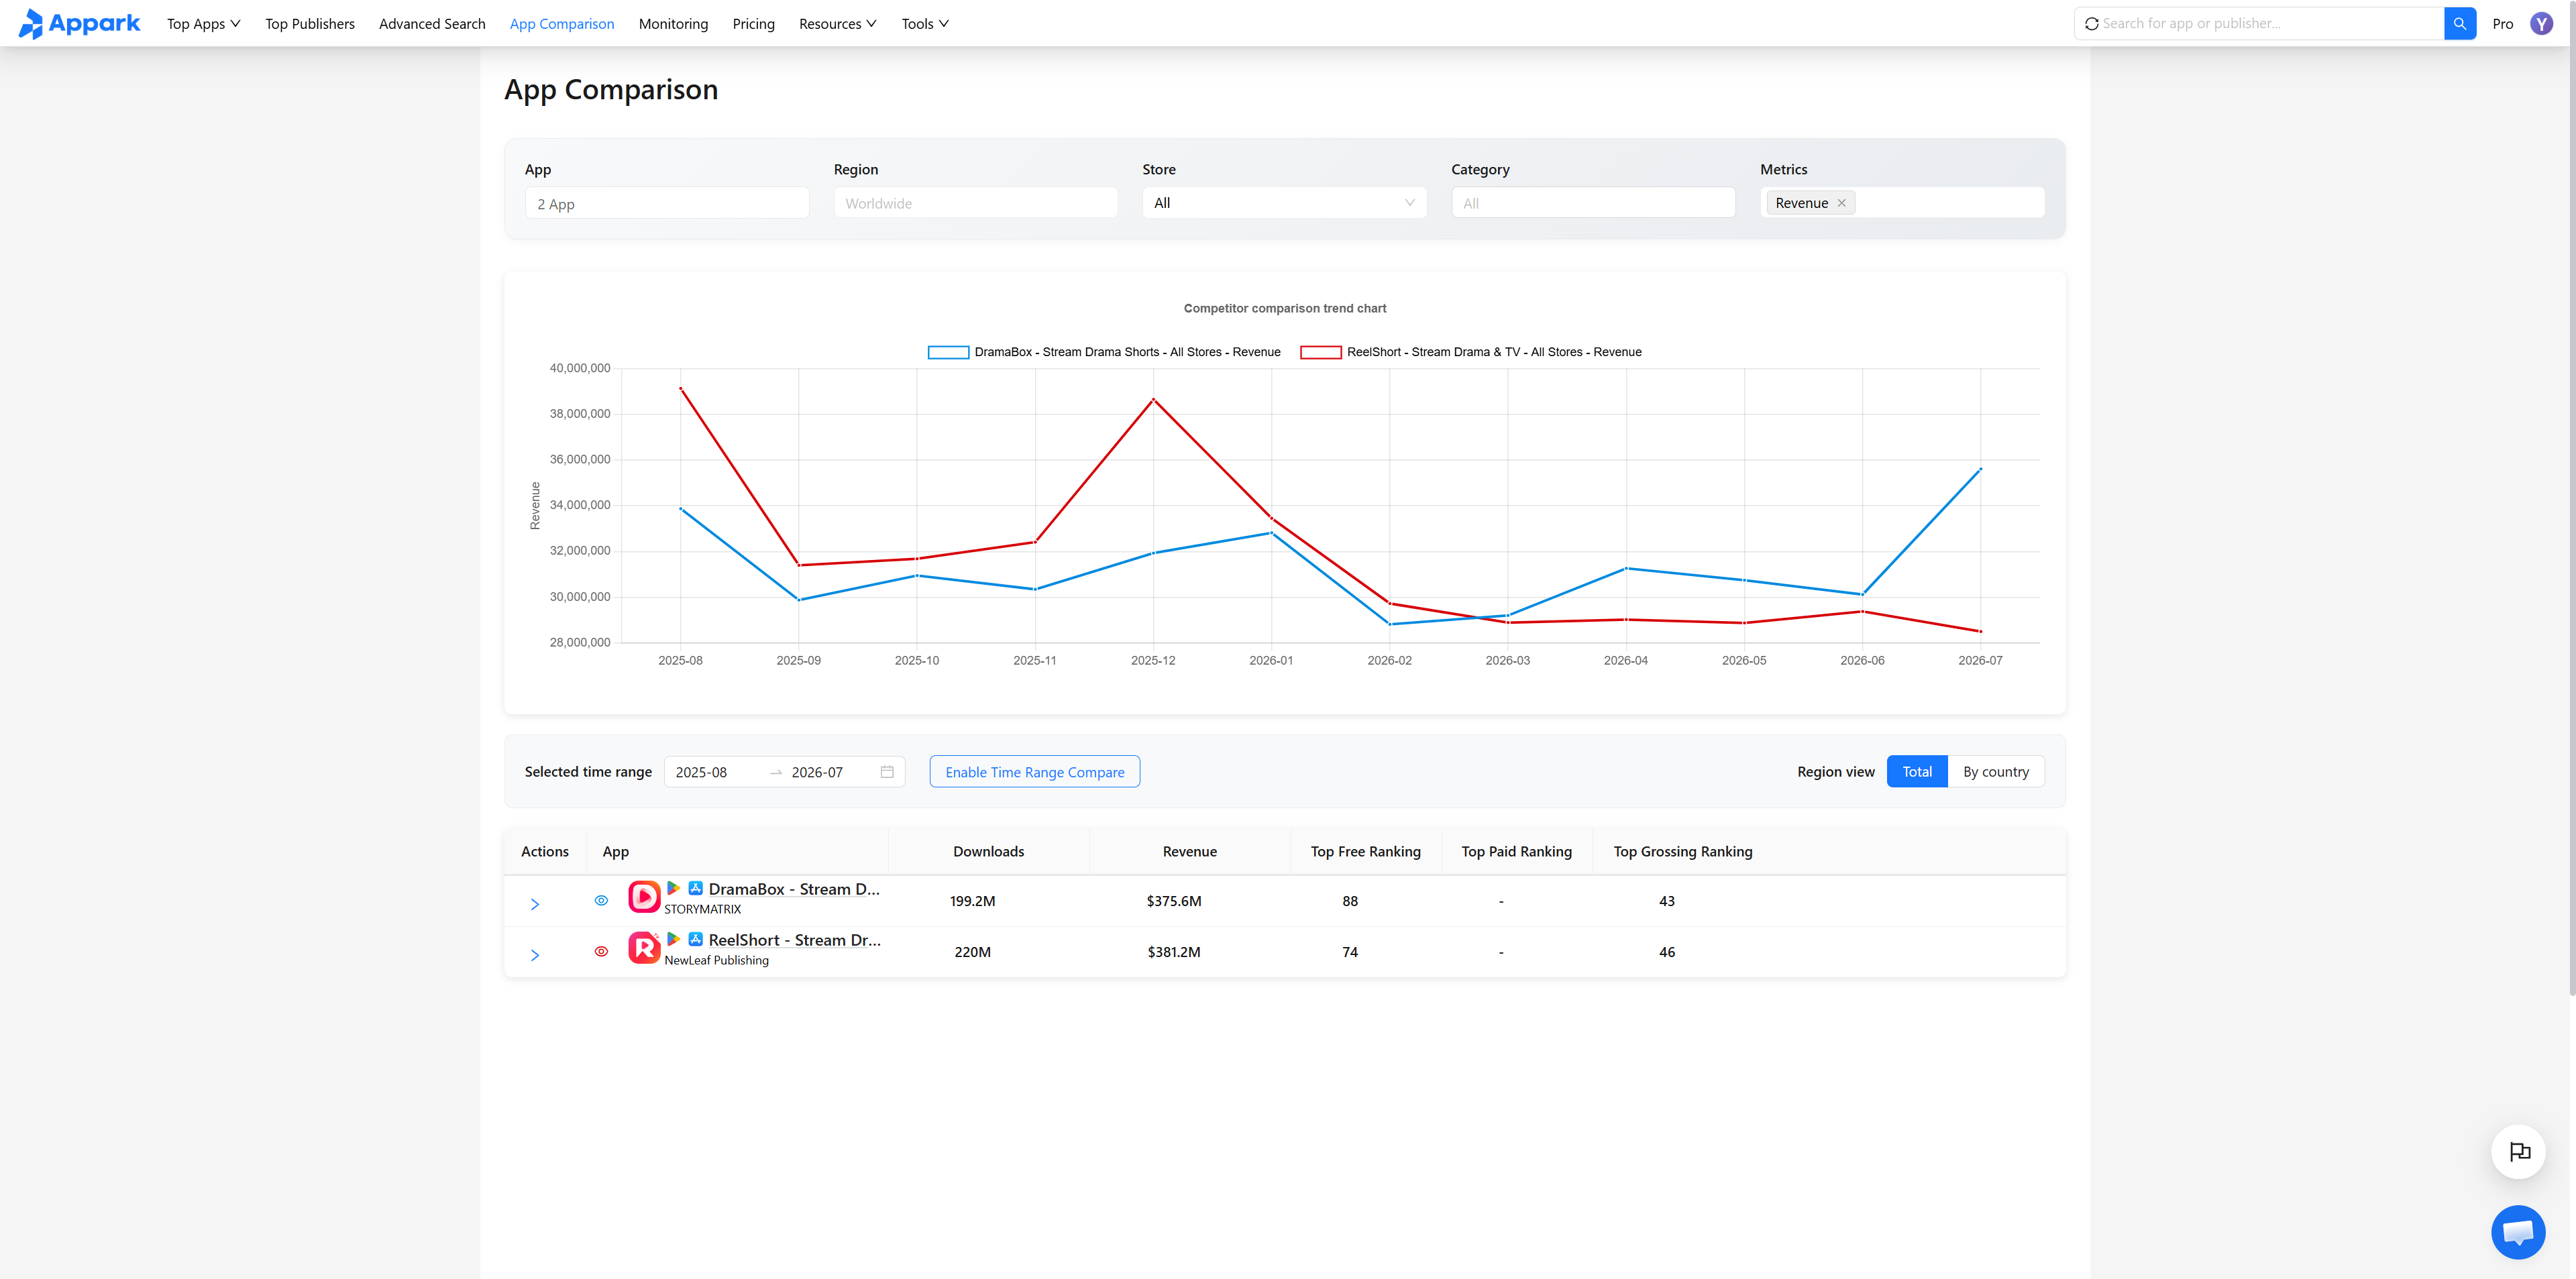Open the feedback flag floating button
This screenshot has width=2576, height=1279.
click(x=2518, y=1152)
